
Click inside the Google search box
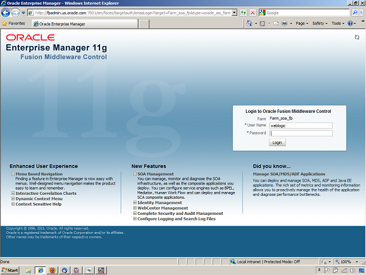pos(308,13)
